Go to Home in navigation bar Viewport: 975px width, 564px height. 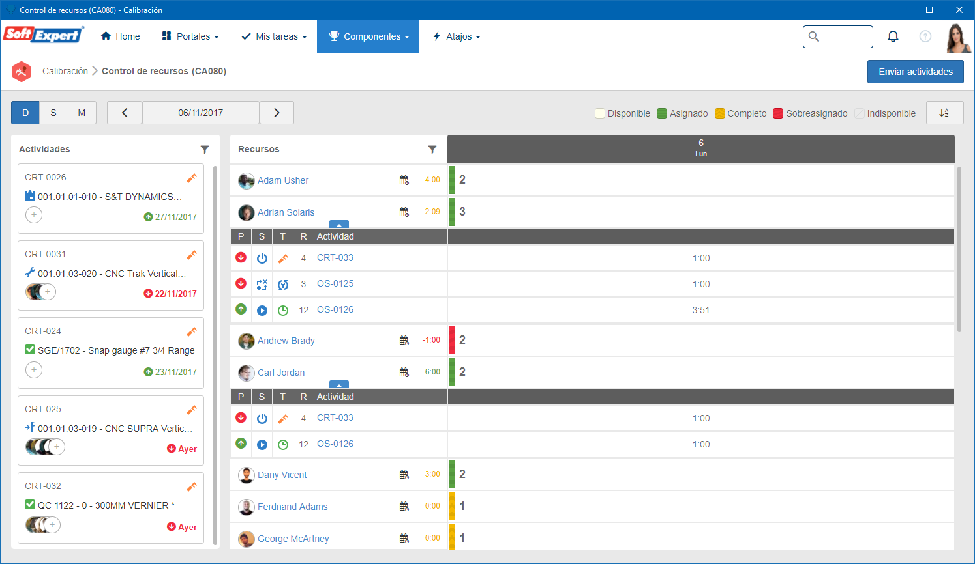point(121,36)
